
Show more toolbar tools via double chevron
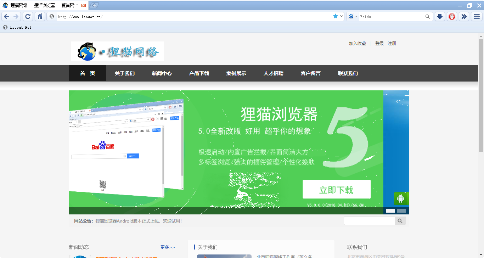pyautogui.click(x=464, y=17)
